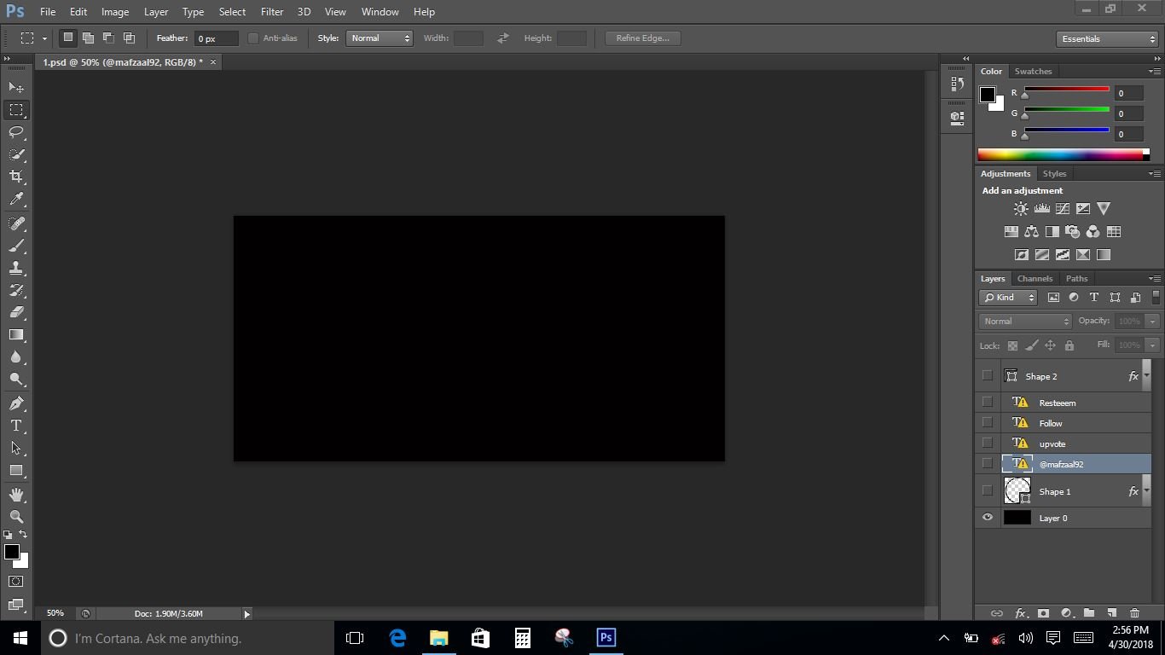This screenshot has height=655, width=1165.
Task: Open Photoshop from the taskbar
Action: (x=606, y=637)
